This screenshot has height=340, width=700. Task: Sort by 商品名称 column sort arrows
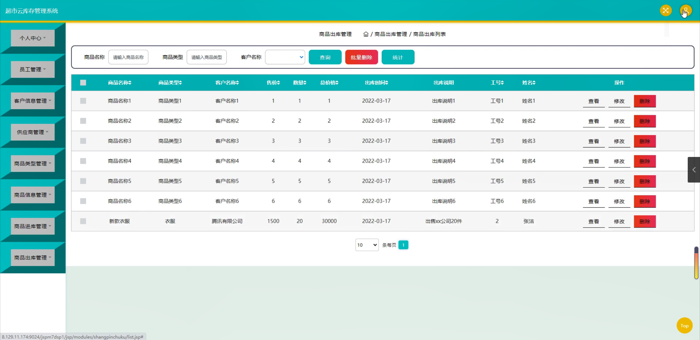pyautogui.click(x=130, y=83)
